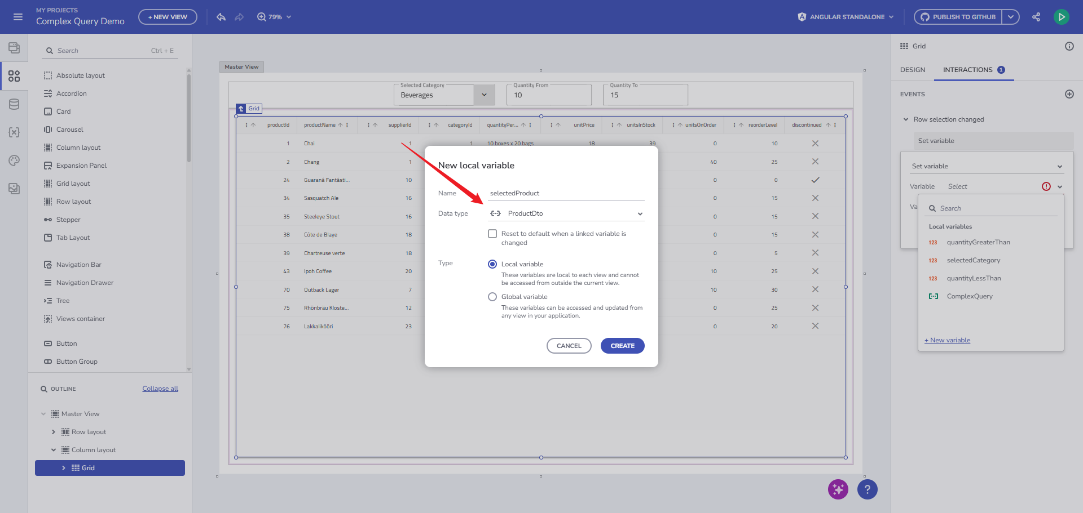The width and height of the screenshot is (1083, 513).
Task: Click the share icon in header
Action: click(1036, 17)
